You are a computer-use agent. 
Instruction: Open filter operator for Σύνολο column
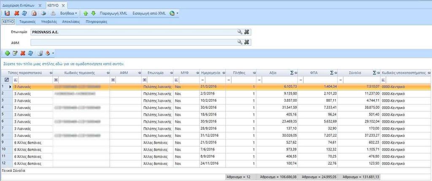click(x=341, y=79)
